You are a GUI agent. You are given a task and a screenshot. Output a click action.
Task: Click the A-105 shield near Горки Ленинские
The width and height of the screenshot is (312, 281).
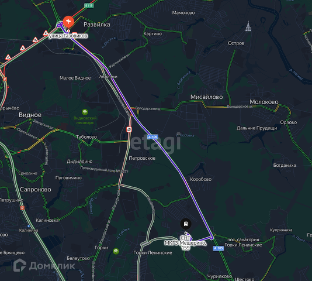[219, 248]
